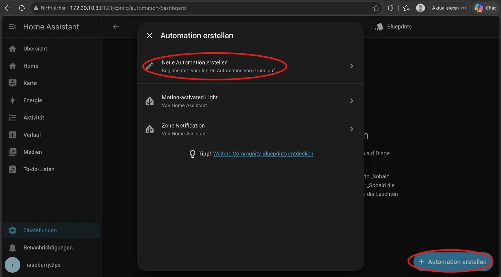
Task: Click the browser back button
Action: coord(8,8)
